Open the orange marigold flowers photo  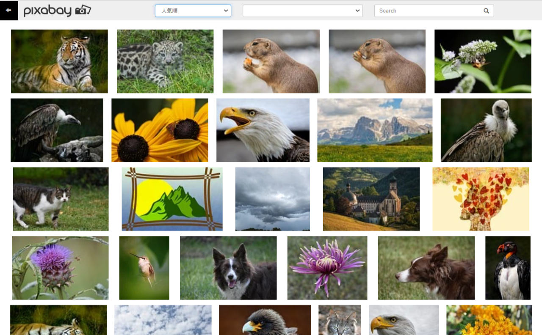pos(489,320)
